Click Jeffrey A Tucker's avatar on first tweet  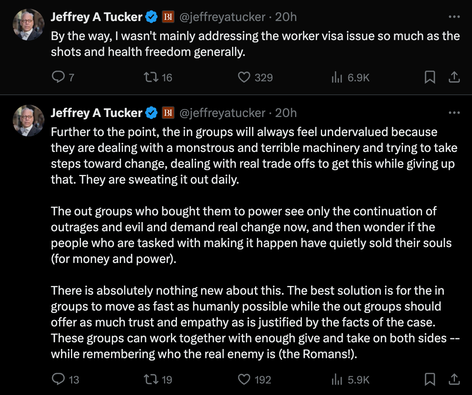click(x=28, y=24)
